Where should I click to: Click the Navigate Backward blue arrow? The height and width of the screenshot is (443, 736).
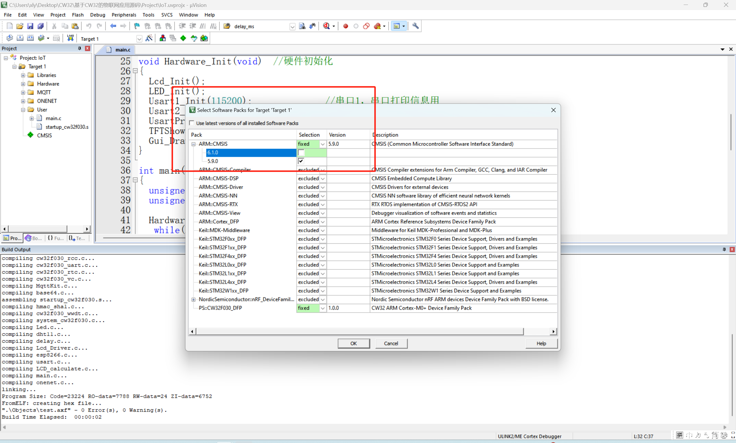113,26
